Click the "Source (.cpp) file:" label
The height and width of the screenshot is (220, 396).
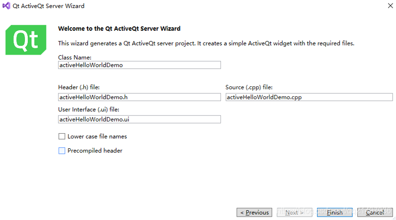point(249,87)
